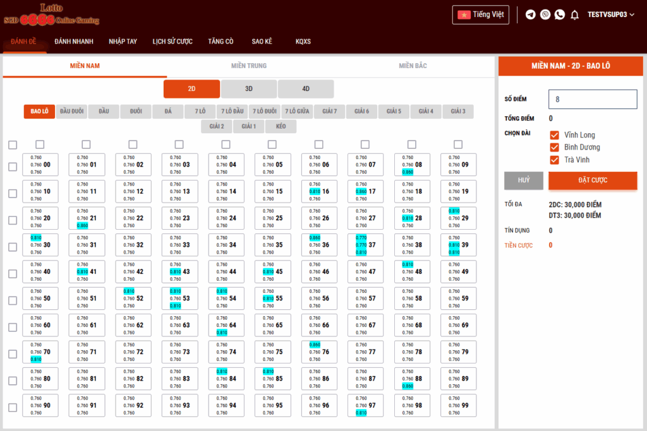Choose the 7 LÔ bet option
Viewport: 647px width, 431px height.
point(200,111)
